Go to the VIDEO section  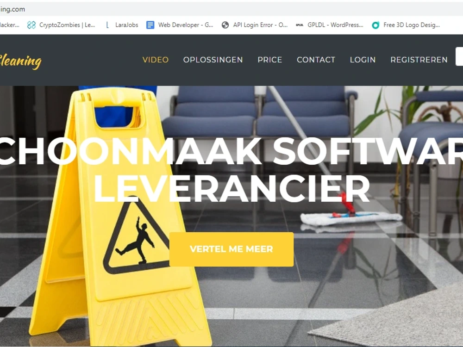pos(156,60)
